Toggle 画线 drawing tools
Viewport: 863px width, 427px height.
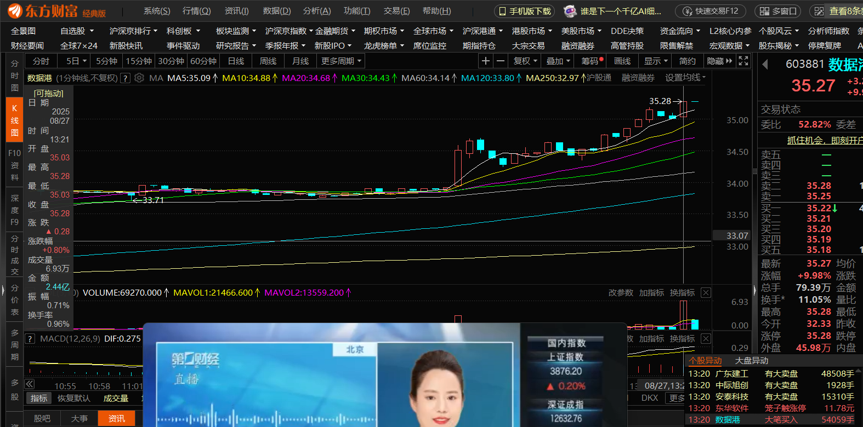(x=622, y=61)
